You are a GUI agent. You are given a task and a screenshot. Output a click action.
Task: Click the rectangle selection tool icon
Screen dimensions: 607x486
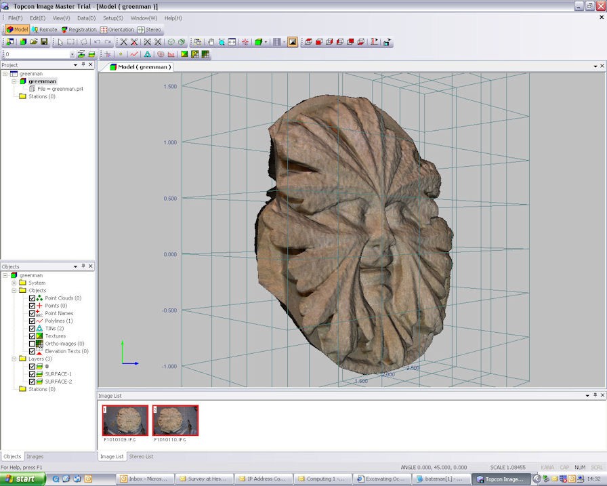[x=71, y=42]
